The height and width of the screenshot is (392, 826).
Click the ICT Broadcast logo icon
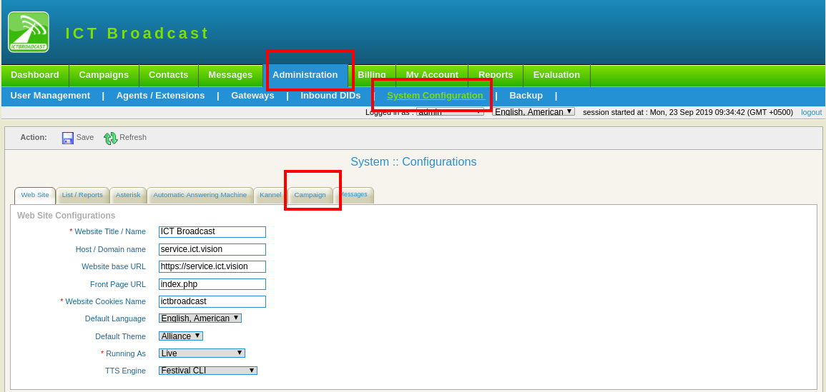click(29, 32)
